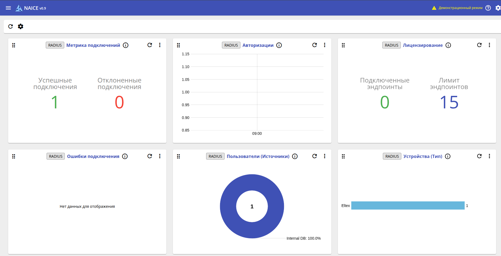Click the NAICE logo in header
501x256 pixels.
[x=30, y=8]
